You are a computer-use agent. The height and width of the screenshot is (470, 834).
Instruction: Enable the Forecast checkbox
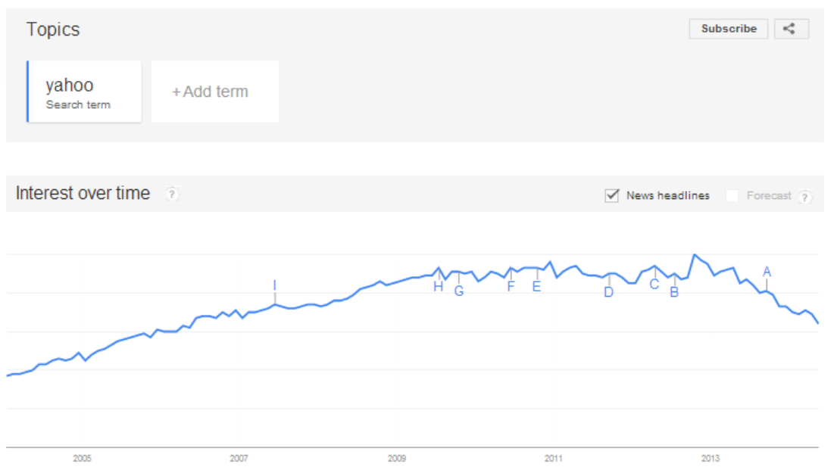(x=732, y=196)
